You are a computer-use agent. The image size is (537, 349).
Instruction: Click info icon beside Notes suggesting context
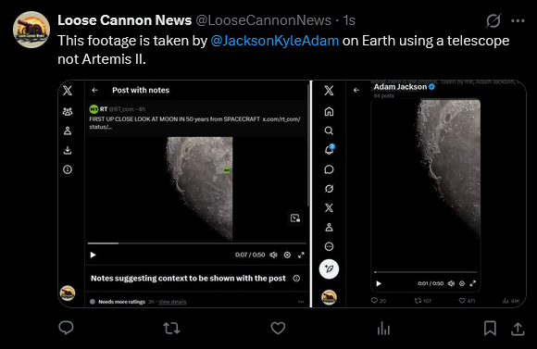pyautogui.click(x=296, y=278)
